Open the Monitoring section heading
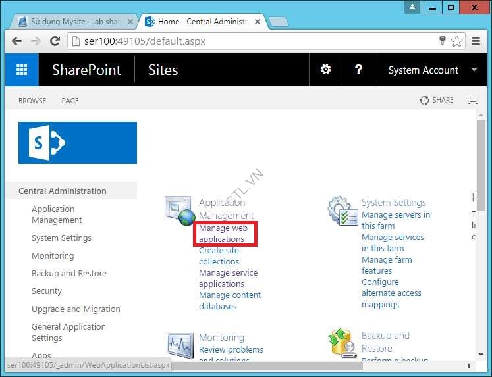Screen dimensions: 492x377 [221, 338]
